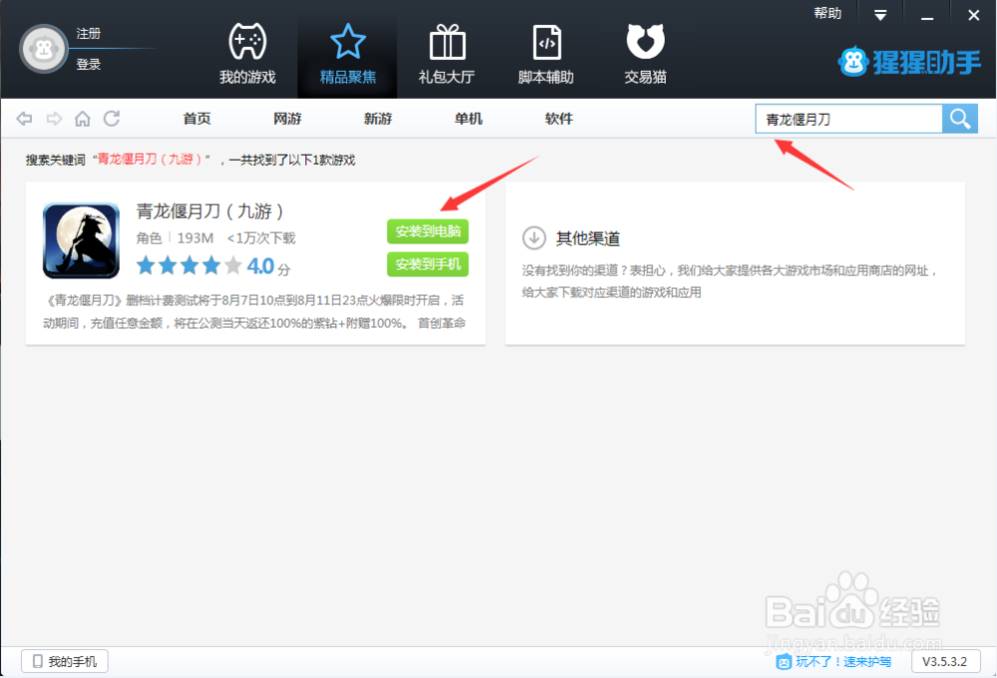
Task: Go back with the left arrow
Action: point(24,119)
